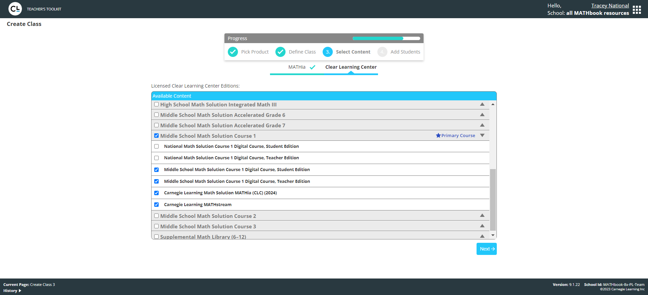648x295 pixels.
Task: Click the History arrow icon in footer
Action: coord(20,291)
